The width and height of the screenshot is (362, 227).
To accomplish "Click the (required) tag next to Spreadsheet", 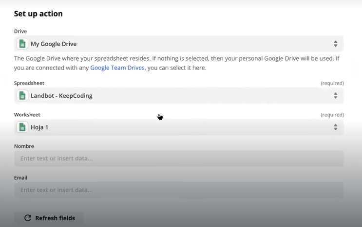I will [332, 83].
